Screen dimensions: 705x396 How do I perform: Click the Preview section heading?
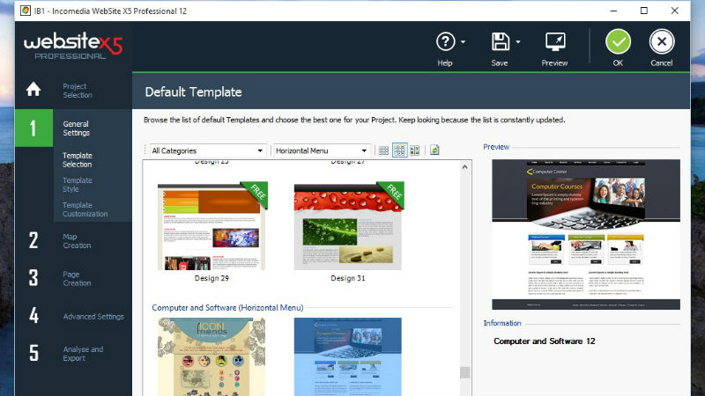pos(496,147)
